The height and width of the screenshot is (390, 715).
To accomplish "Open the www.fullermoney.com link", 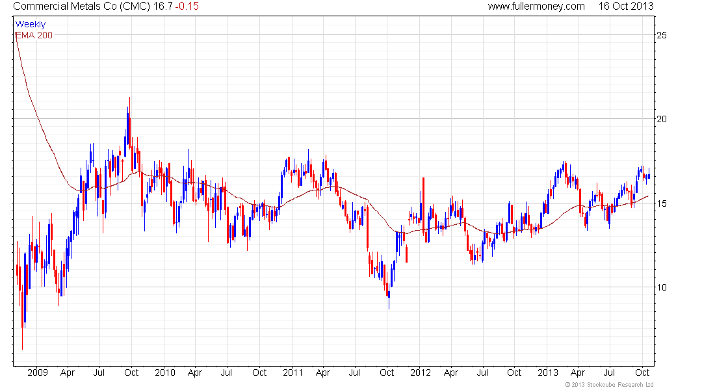I will pos(536,6).
